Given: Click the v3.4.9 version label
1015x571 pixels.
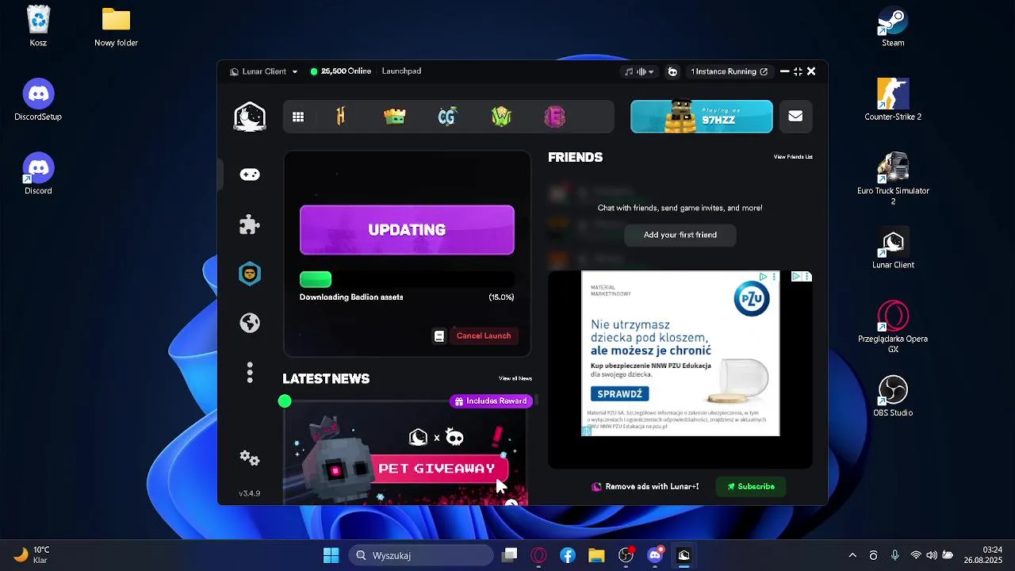Looking at the screenshot, I should pyautogui.click(x=250, y=493).
